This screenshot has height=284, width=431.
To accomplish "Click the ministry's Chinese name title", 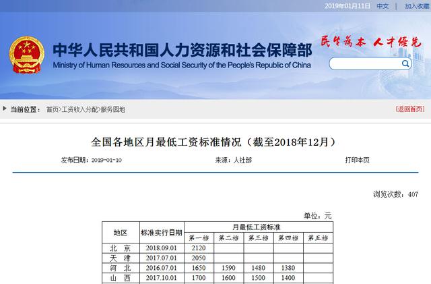I will (182, 49).
